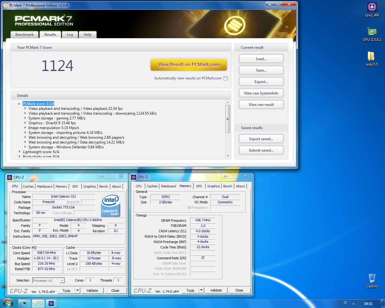The height and width of the screenshot is (308, 385).
Task: Click the Load... button
Action: 261,59
